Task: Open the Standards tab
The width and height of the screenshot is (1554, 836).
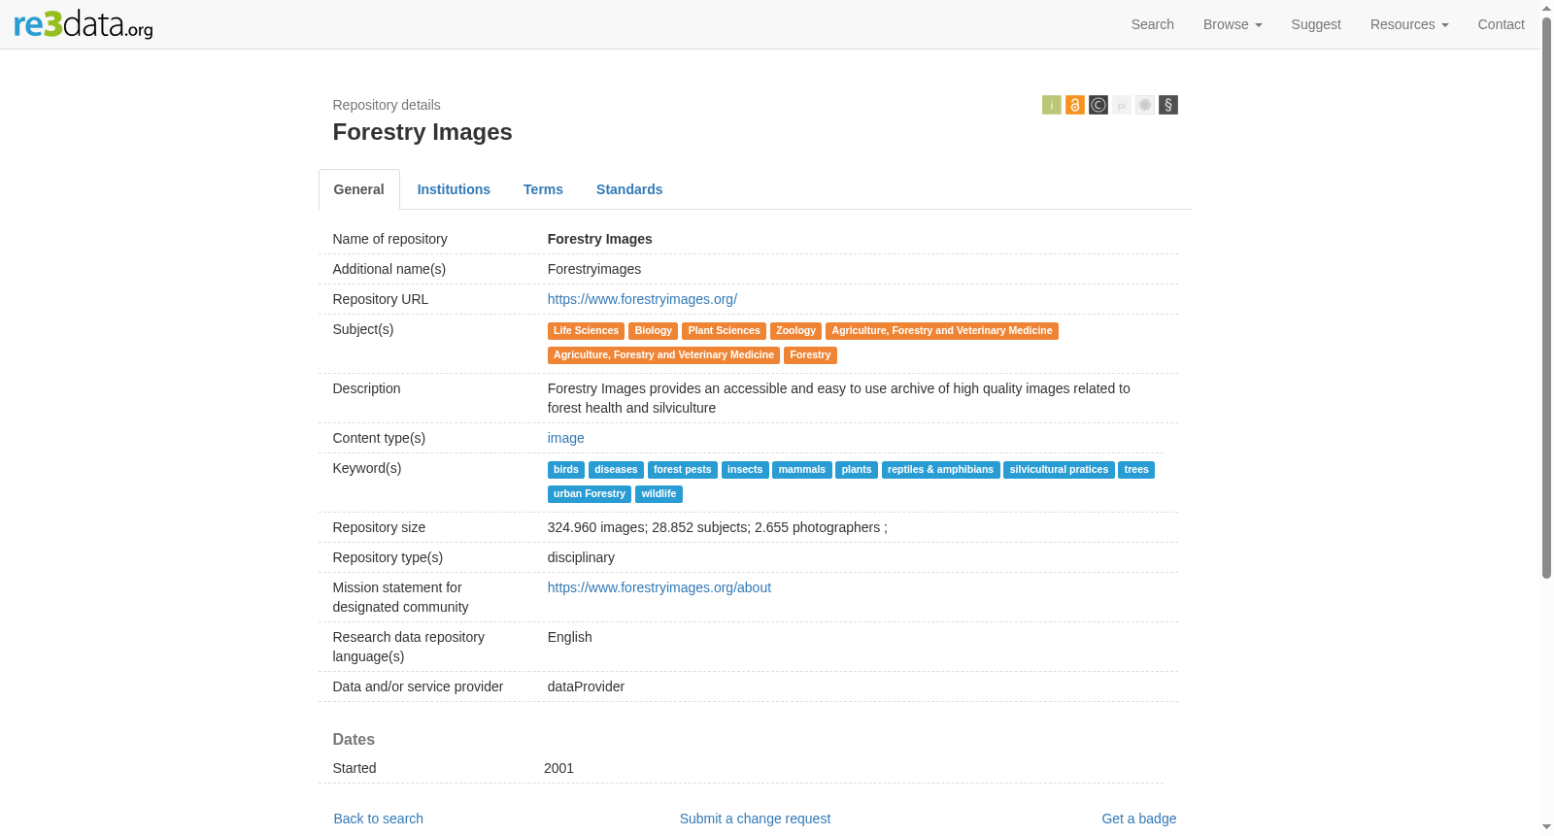Action: pos(629,189)
